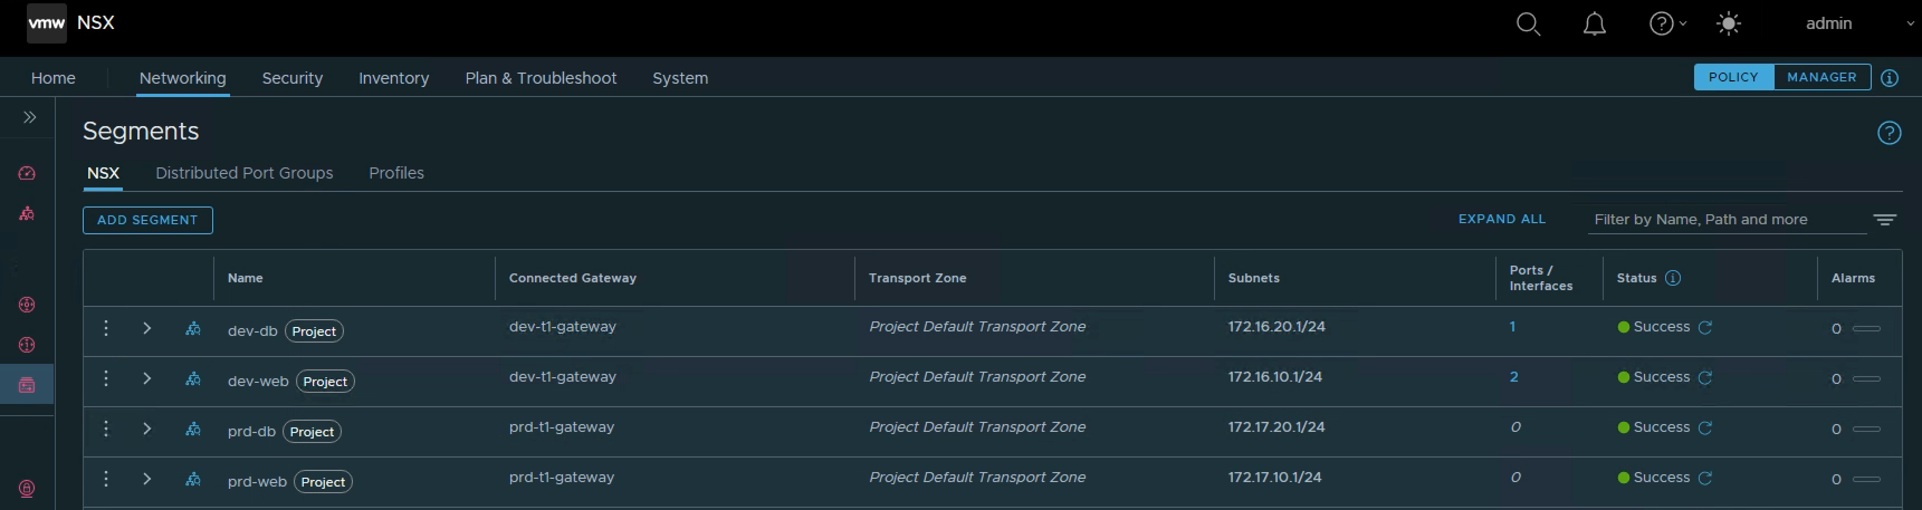Refresh status of dev-db segment
The image size is (1922, 510).
tap(1705, 328)
